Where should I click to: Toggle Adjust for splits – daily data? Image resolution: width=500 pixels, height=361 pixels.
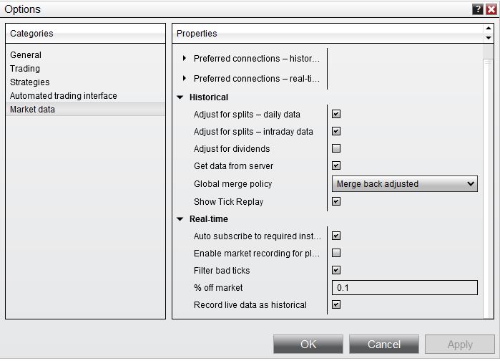336,114
